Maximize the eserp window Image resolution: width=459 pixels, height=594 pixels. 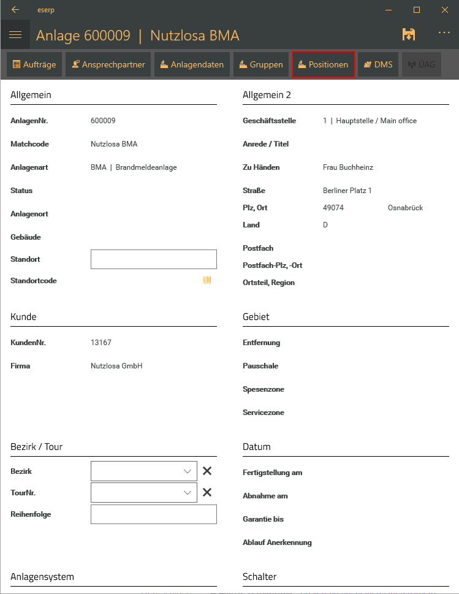416,10
